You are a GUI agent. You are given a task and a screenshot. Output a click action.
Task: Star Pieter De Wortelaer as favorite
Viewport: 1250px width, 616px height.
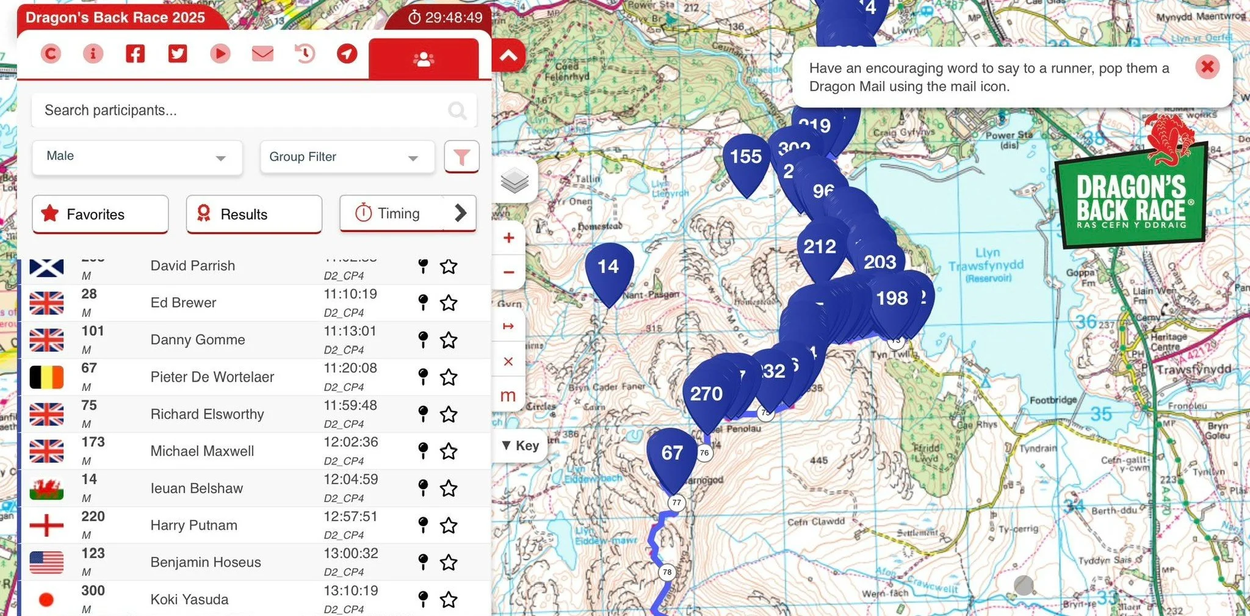pyautogui.click(x=449, y=377)
